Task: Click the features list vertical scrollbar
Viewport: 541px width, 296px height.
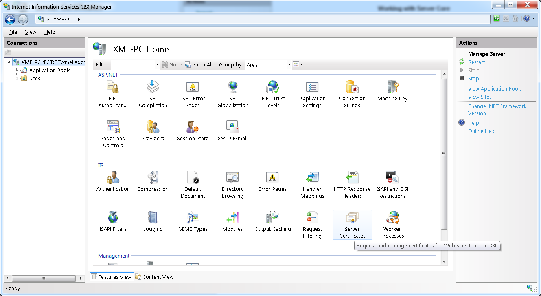Action: (x=444, y=154)
